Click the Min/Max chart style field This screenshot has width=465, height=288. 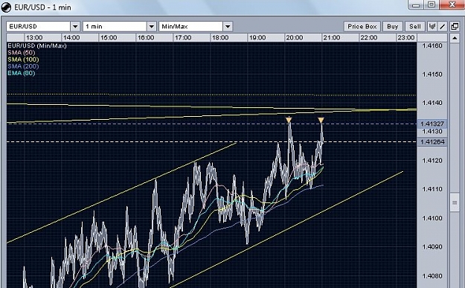point(191,26)
